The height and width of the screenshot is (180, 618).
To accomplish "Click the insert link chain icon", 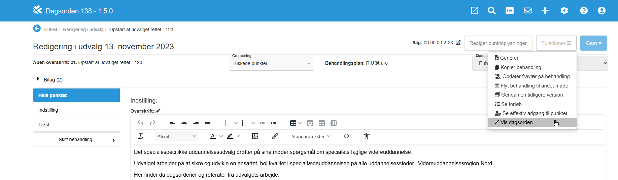I will (x=275, y=136).
